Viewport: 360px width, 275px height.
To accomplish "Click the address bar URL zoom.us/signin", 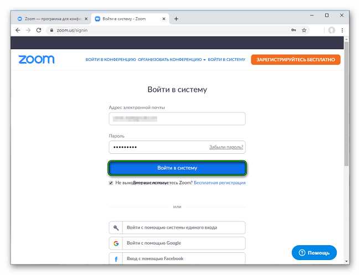I will pyautogui.click(x=72, y=30).
